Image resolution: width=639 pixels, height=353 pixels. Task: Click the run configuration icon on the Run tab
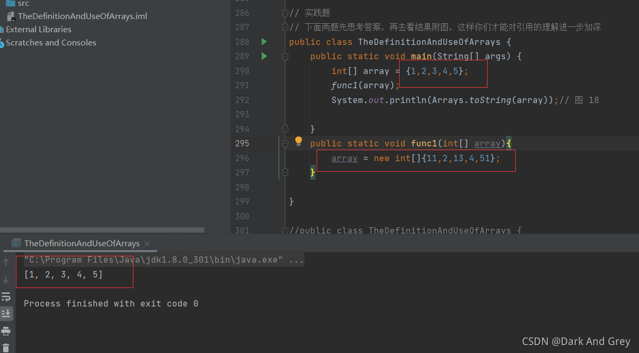15,244
